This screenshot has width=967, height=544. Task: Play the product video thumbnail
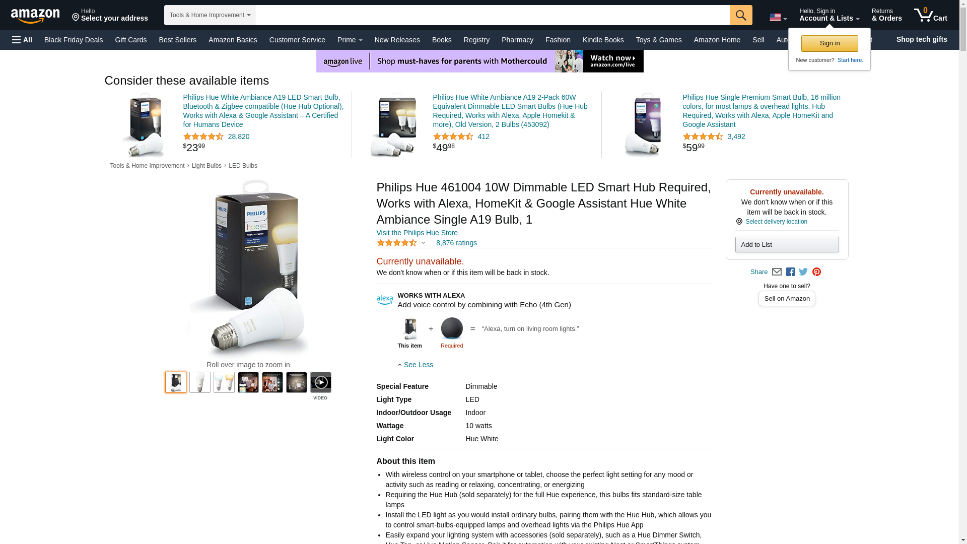pos(321,382)
